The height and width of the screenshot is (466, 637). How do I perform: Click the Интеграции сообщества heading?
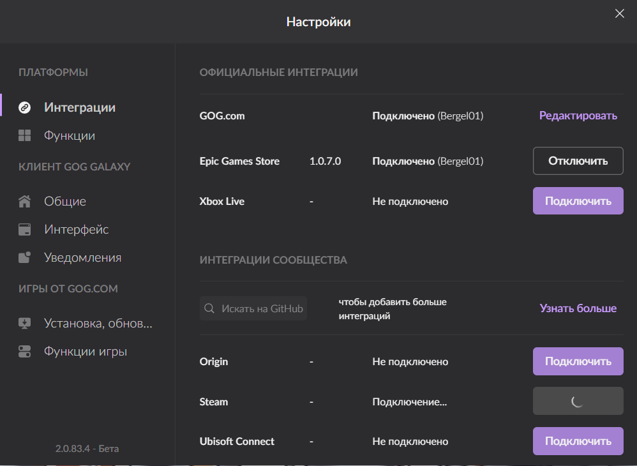pos(273,260)
